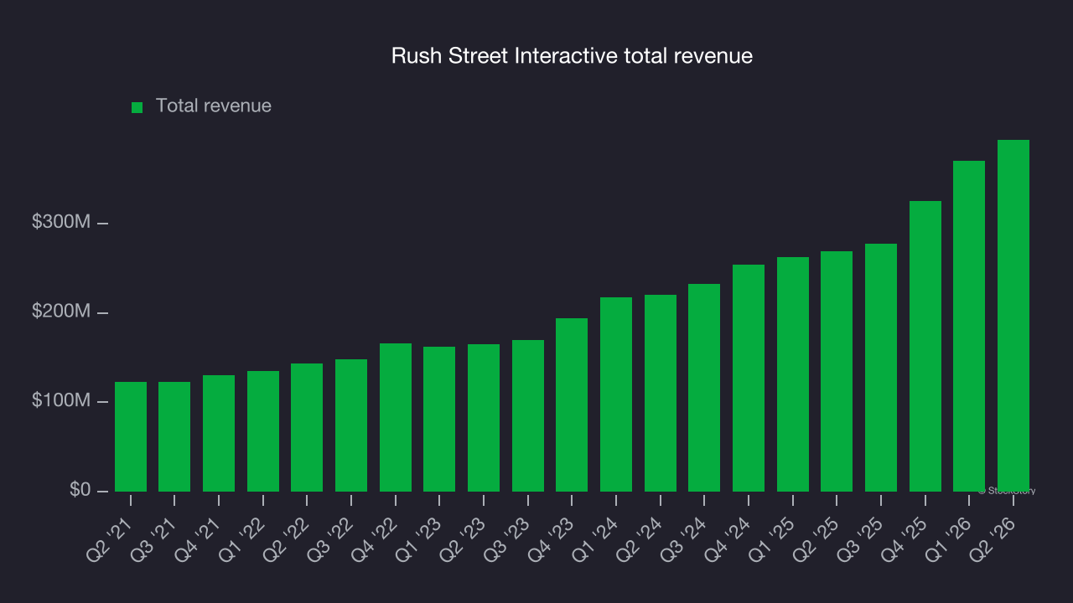Click the revenue bar for Q3 '25
This screenshot has height=603, width=1073.
coord(881,368)
